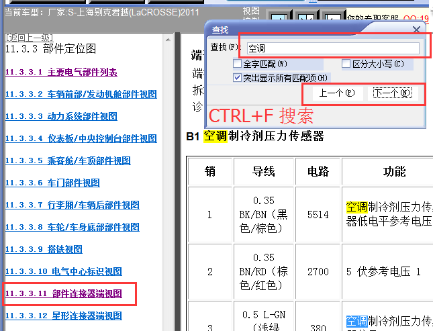Open 11.3.3.8 车轮/车身底部部件视图 link
The width and height of the screenshot is (433, 331).
[73, 227]
